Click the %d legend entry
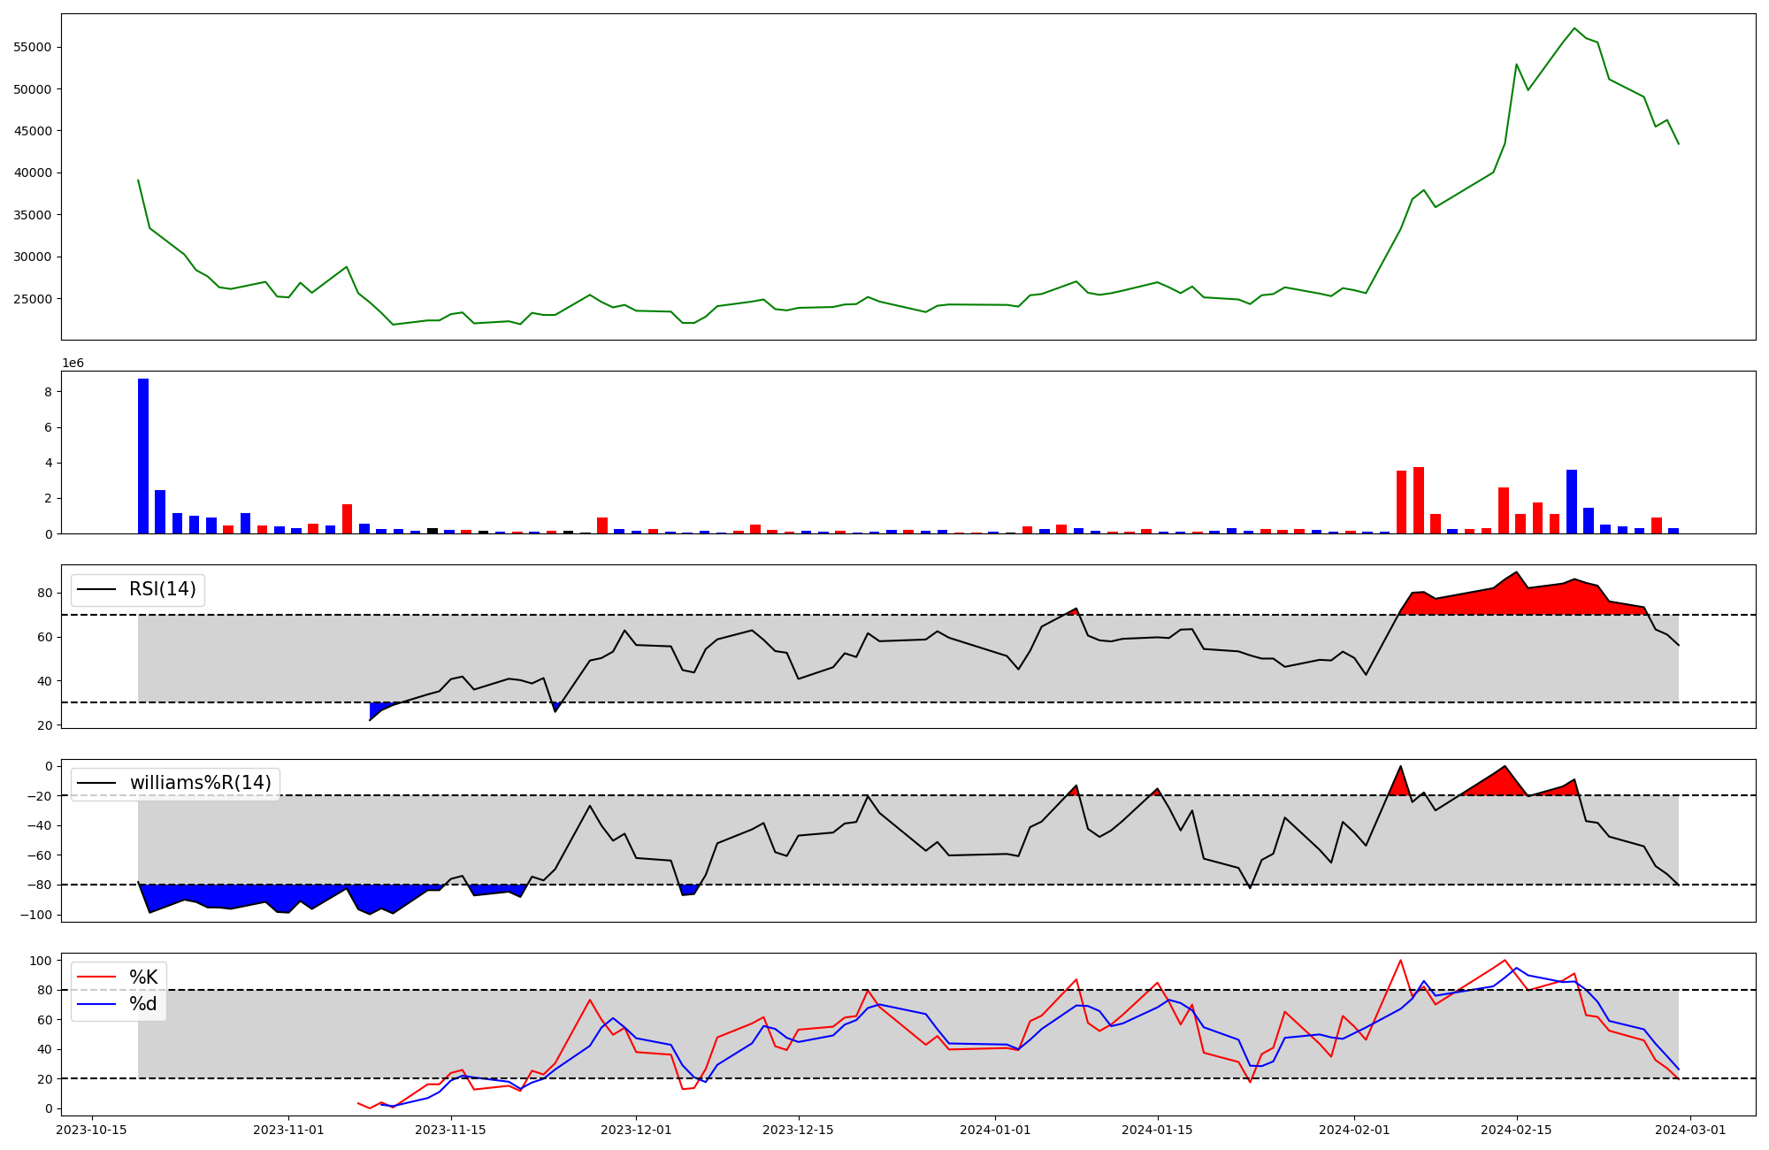 coord(143,1004)
